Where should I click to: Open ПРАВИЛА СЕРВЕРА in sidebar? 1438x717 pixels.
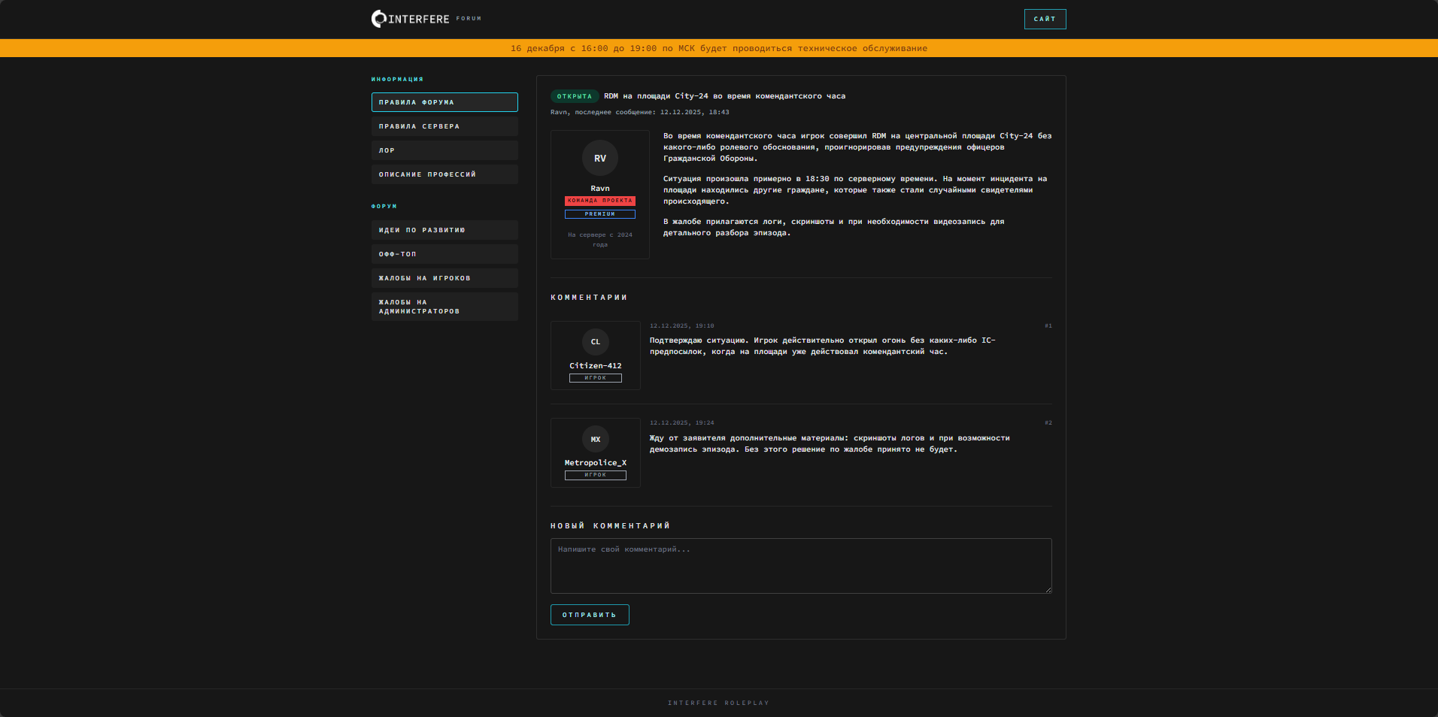point(444,126)
